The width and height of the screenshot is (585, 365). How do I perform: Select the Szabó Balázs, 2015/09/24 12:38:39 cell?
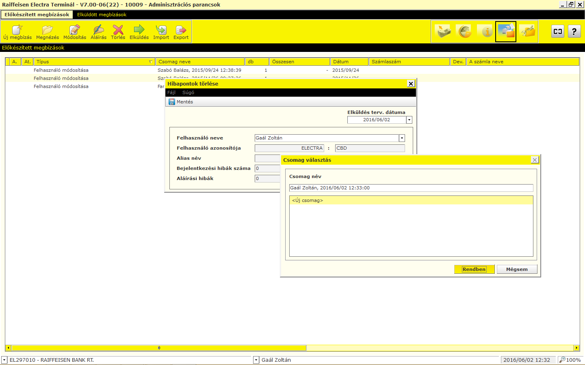(199, 70)
